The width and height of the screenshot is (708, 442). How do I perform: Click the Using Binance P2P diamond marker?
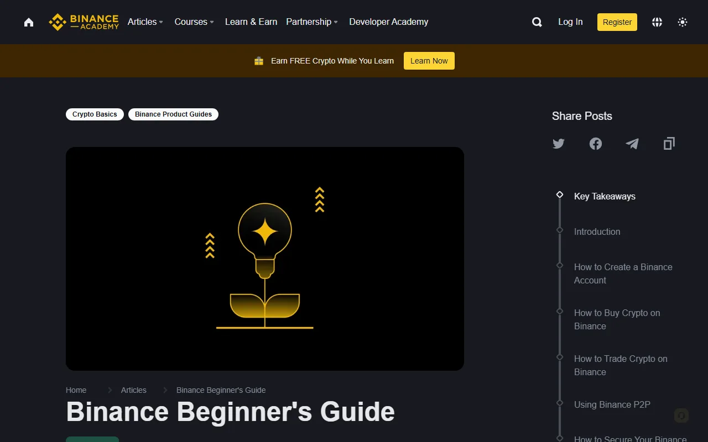(560, 403)
